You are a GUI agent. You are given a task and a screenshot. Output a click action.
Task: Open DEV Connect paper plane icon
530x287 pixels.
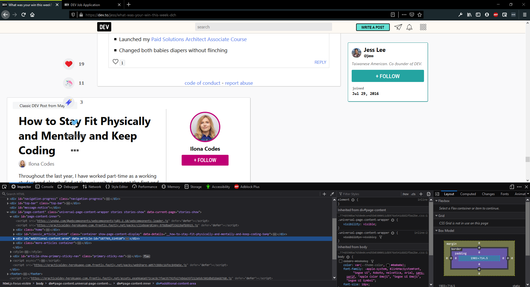coord(398,27)
